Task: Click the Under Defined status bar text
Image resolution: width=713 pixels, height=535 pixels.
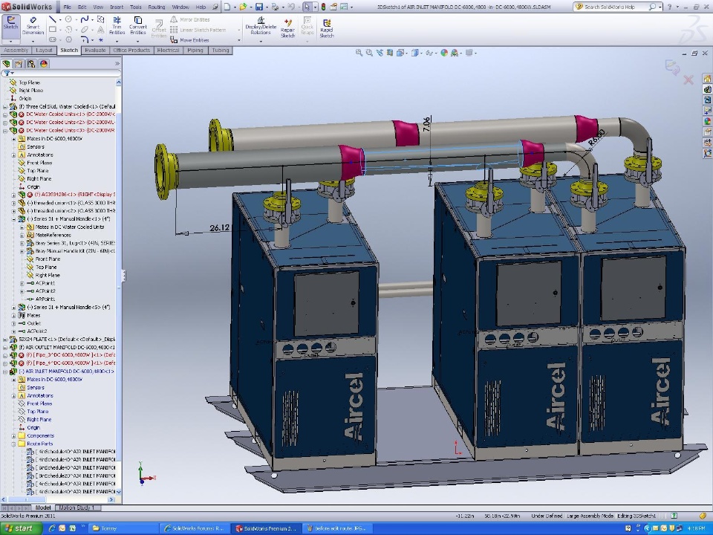Action: [x=547, y=516]
